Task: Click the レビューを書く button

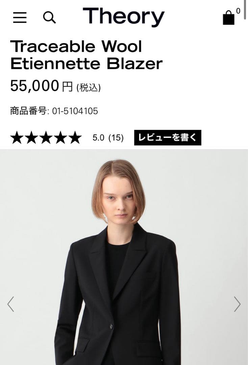Action: [168, 138]
